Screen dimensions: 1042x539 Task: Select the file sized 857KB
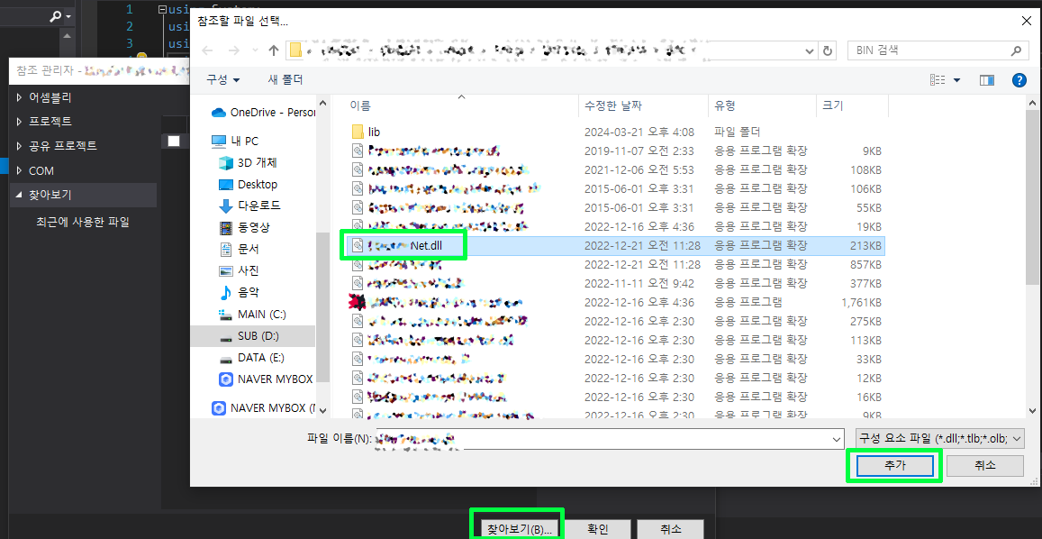tap(615, 264)
